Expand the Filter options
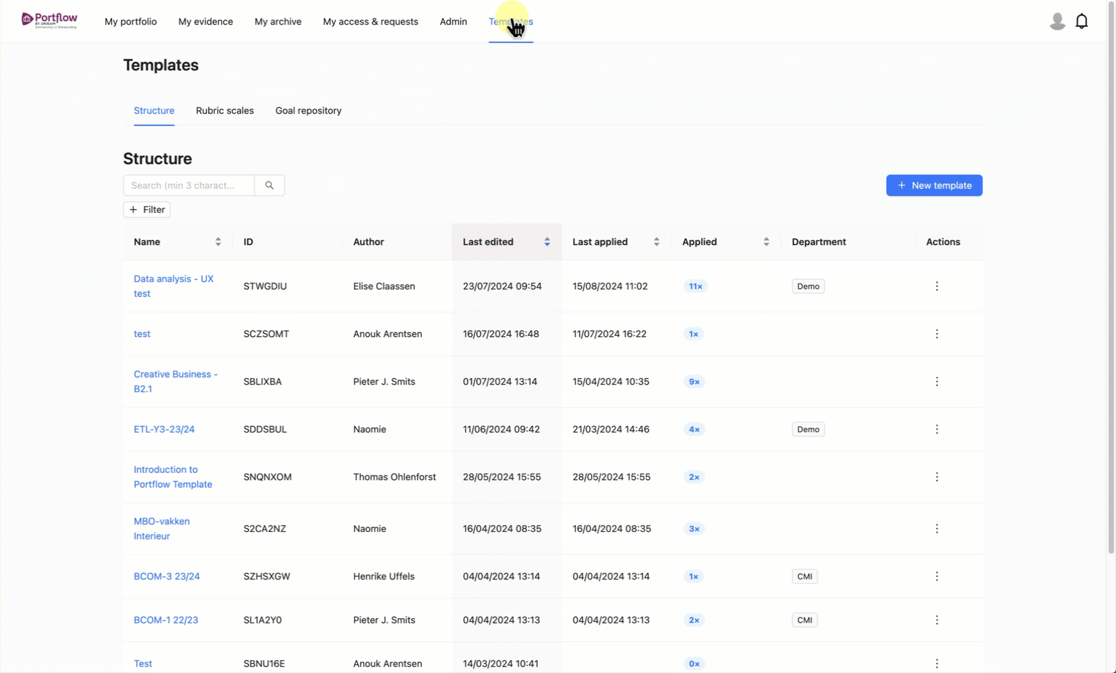This screenshot has width=1116, height=673. point(146,210)
